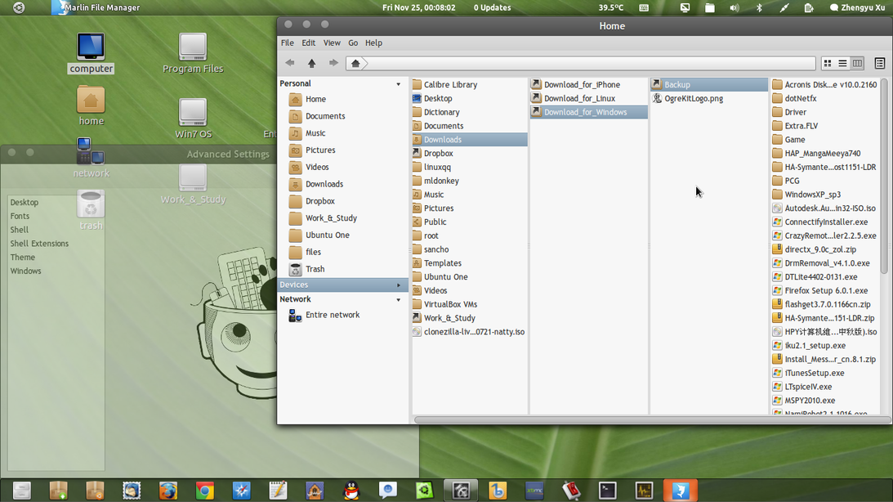893x502 pixels.
Task: Expand the Devices sidebar section
Action: 398,285
